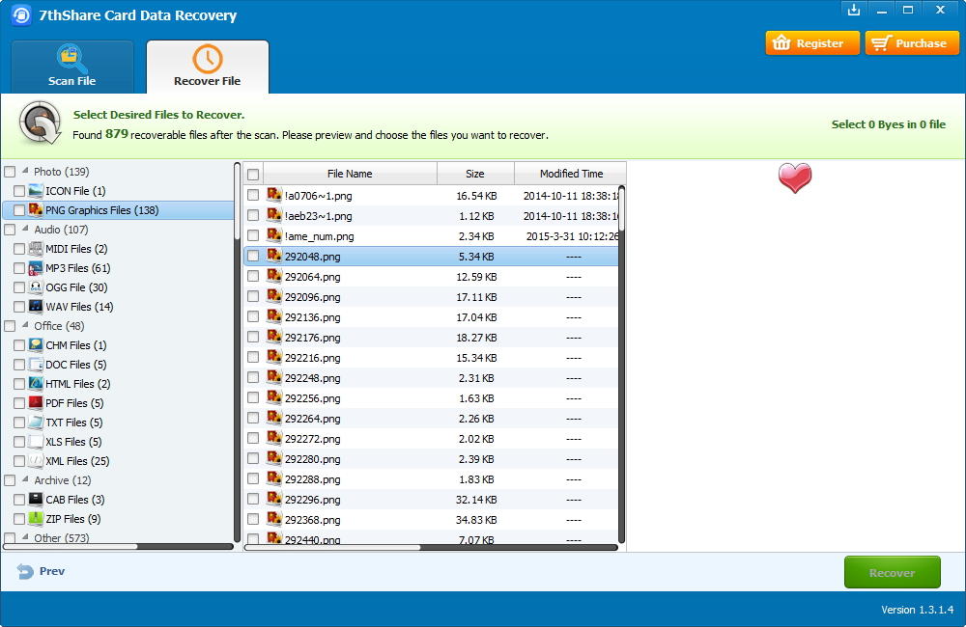Click the CHM Files icon
Viewport: 966px width, 627px height.
[x=36, y=345]
